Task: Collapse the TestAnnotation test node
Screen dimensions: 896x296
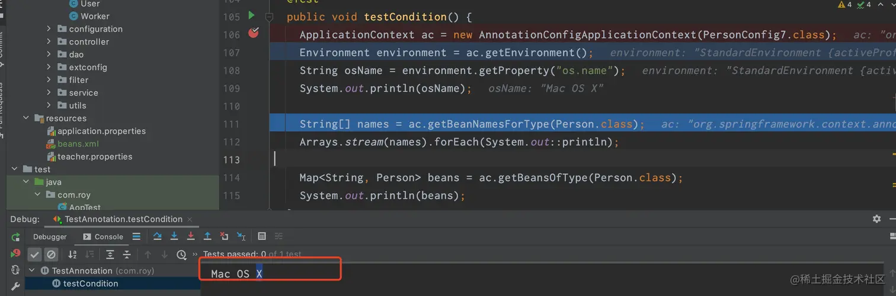Action: (x=32, y=271)
